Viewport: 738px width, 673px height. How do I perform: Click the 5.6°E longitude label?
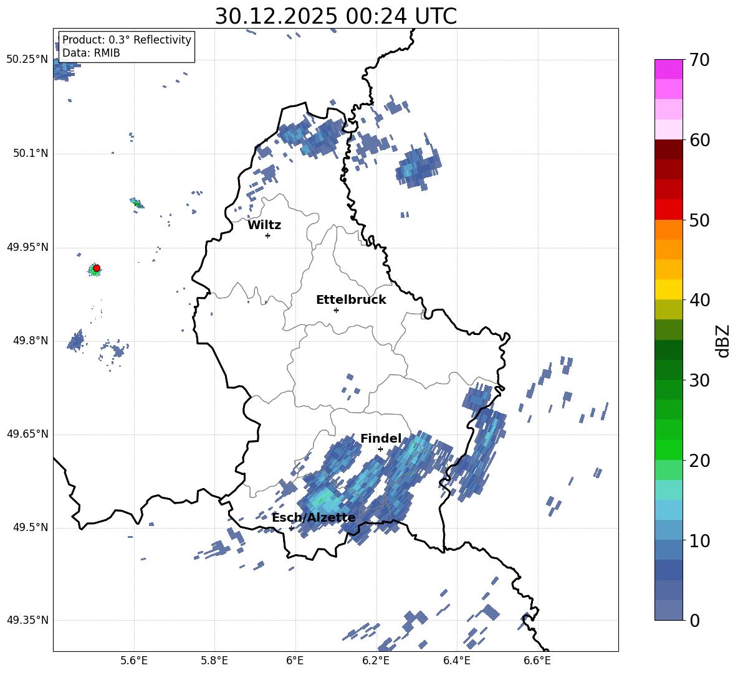[x=134, y=661]
